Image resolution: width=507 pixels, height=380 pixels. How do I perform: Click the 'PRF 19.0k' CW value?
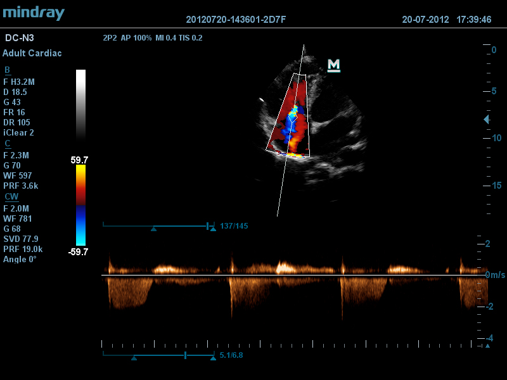tap(23, 249)
